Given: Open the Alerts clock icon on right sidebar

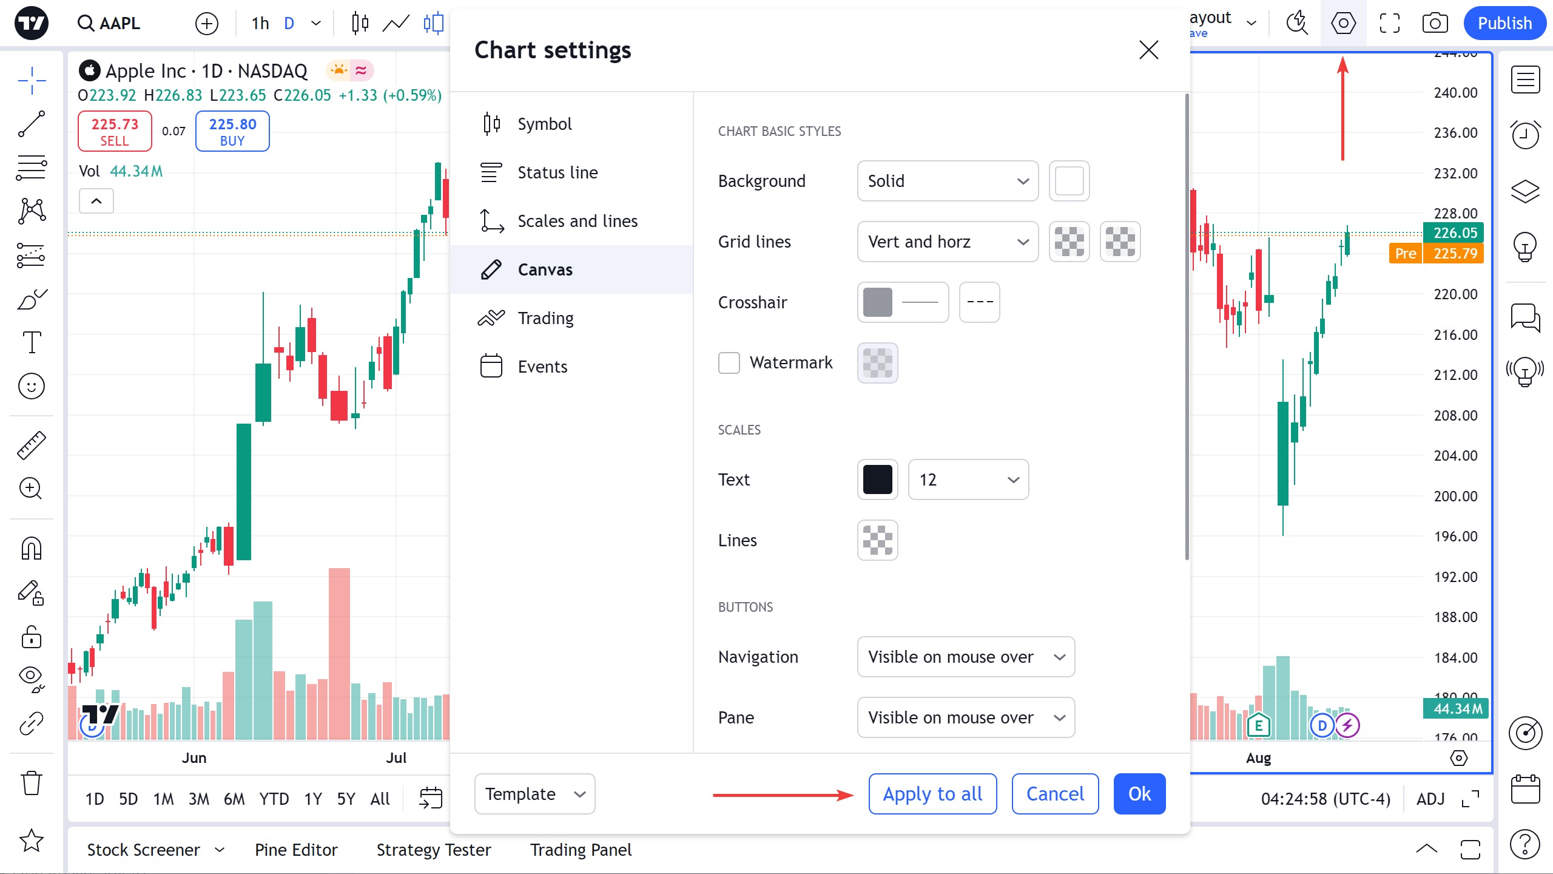Looking at the screenshot, I should click(1525, 135).
